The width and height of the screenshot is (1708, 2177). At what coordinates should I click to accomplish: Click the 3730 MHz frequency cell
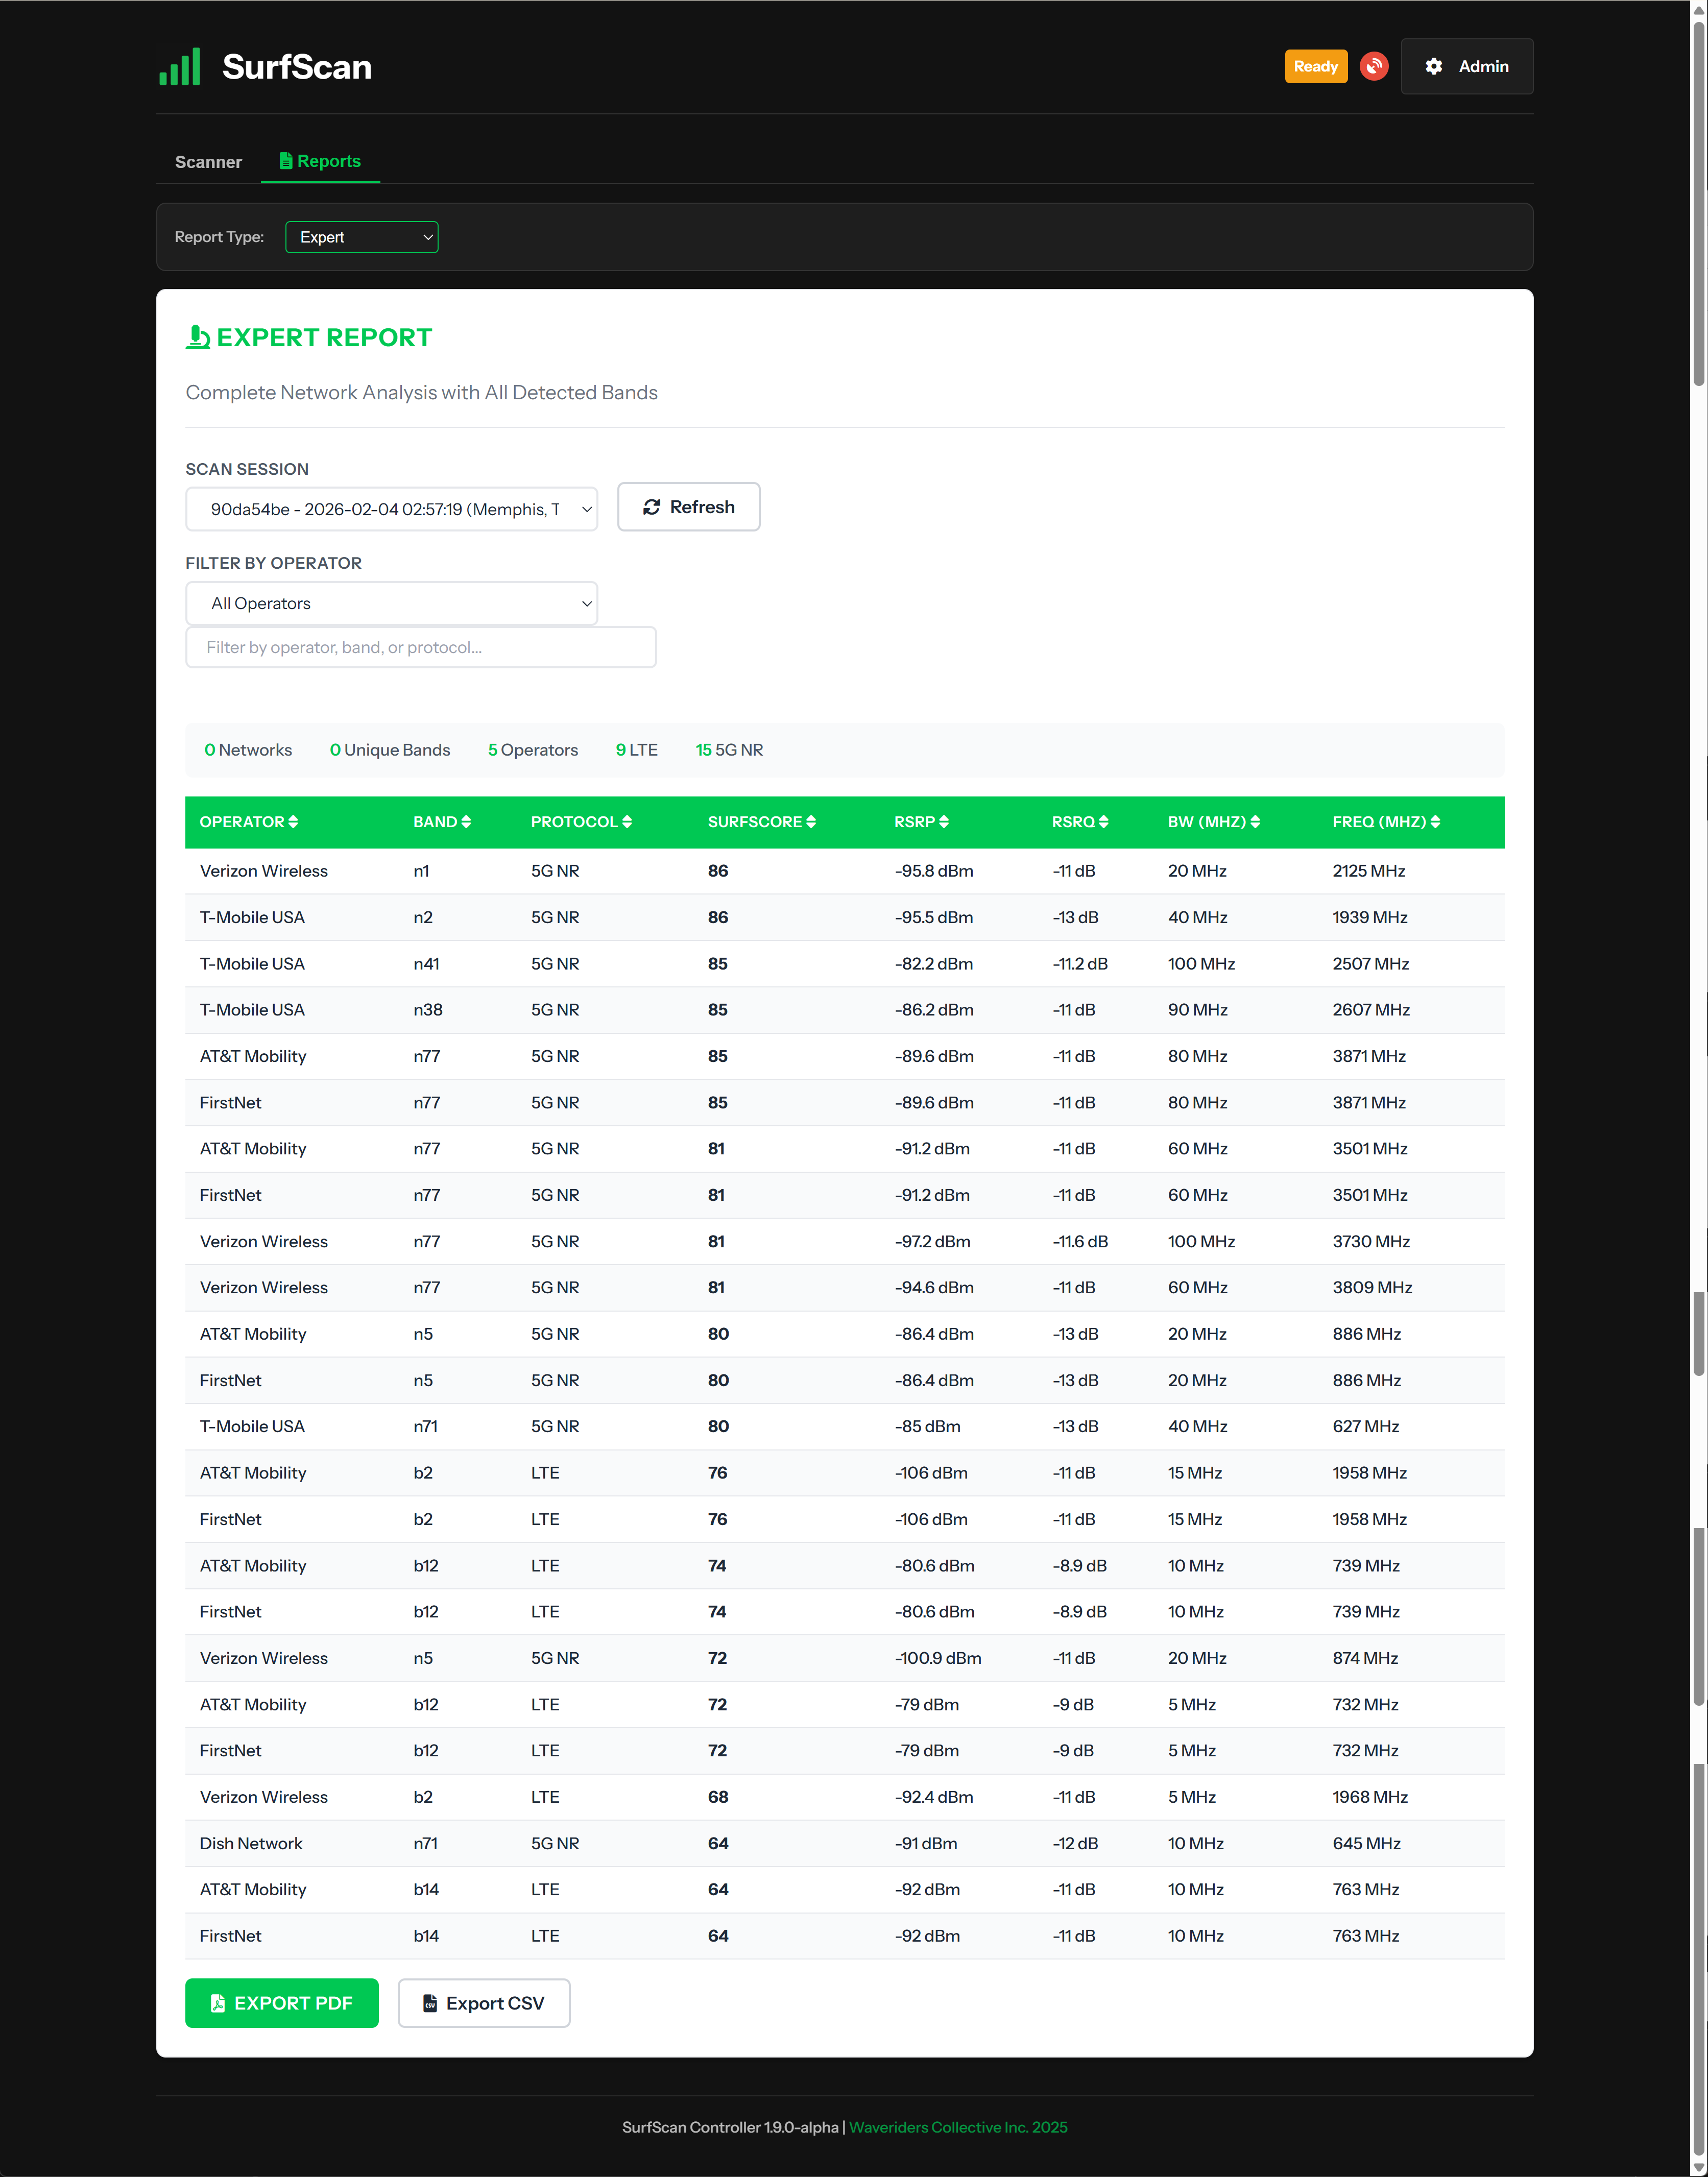click(1371, 1241)
